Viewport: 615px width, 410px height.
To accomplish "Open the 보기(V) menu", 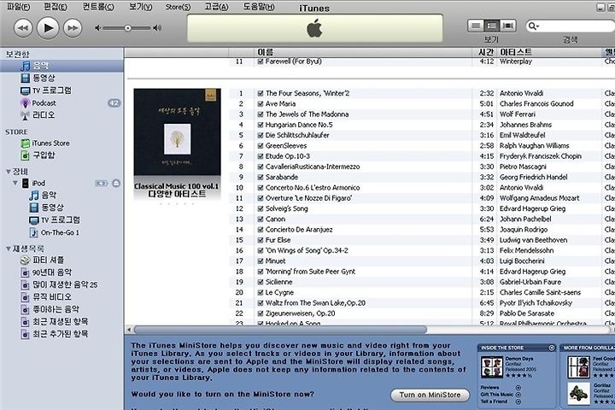I will tap(141, 7).
